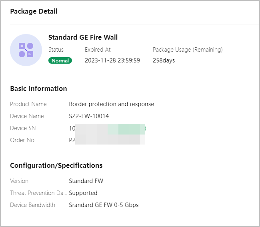This screenshot has width=260, height=227.
Task: Click the Supported value
Action: (x=83, y=193)
